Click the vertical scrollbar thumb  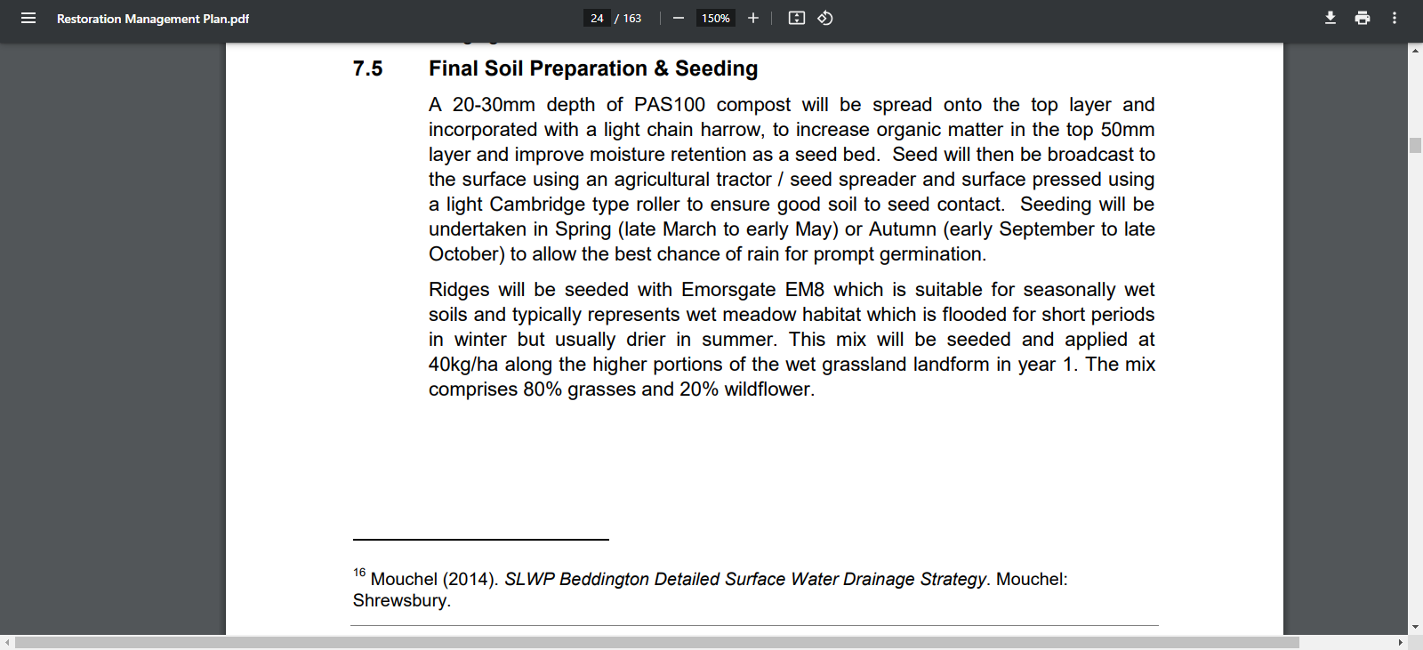(x=1415, y=145)
